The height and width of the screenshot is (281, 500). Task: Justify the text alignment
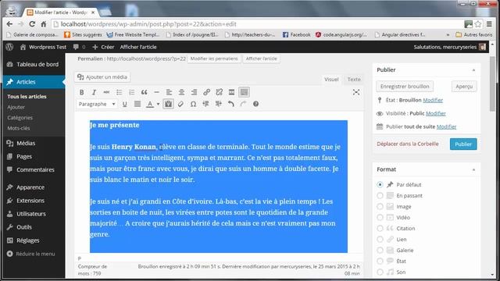pyautogui.click(x=137, y=104)
